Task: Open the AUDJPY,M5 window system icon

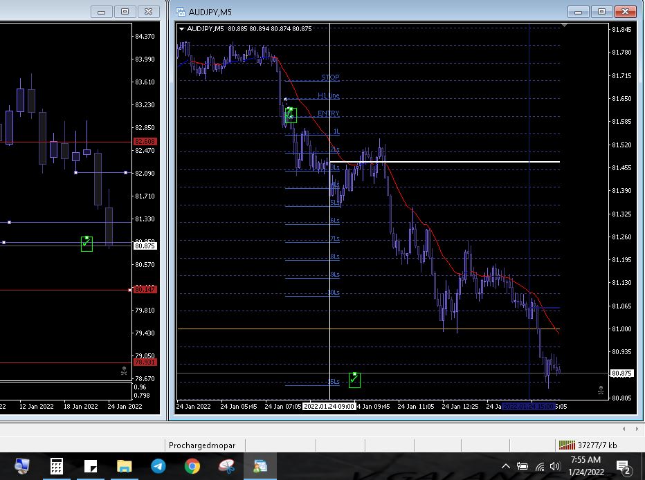Action: click(x=181, y=12)
